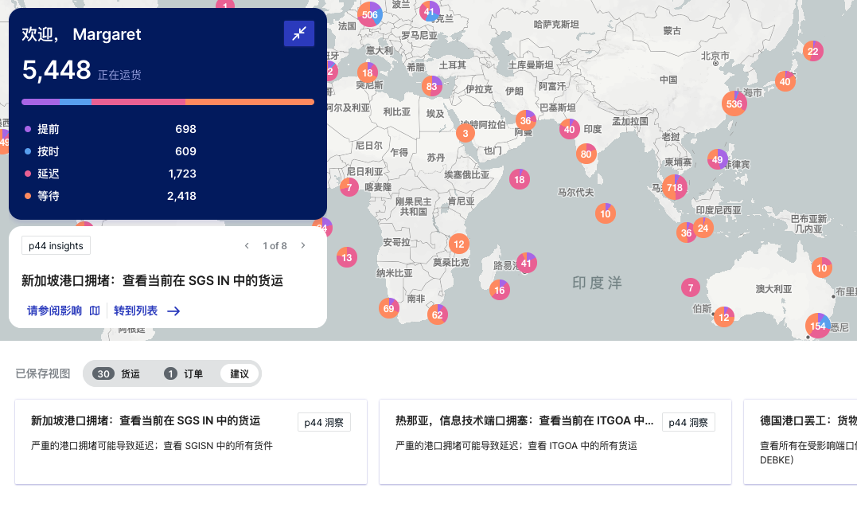Click the shipment status progress bar
Viewport: 857px width, 512px height.
click(168, 102)
